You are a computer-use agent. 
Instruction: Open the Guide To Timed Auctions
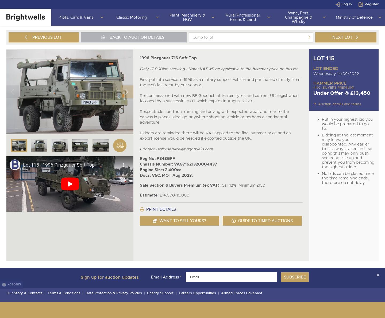262,221
